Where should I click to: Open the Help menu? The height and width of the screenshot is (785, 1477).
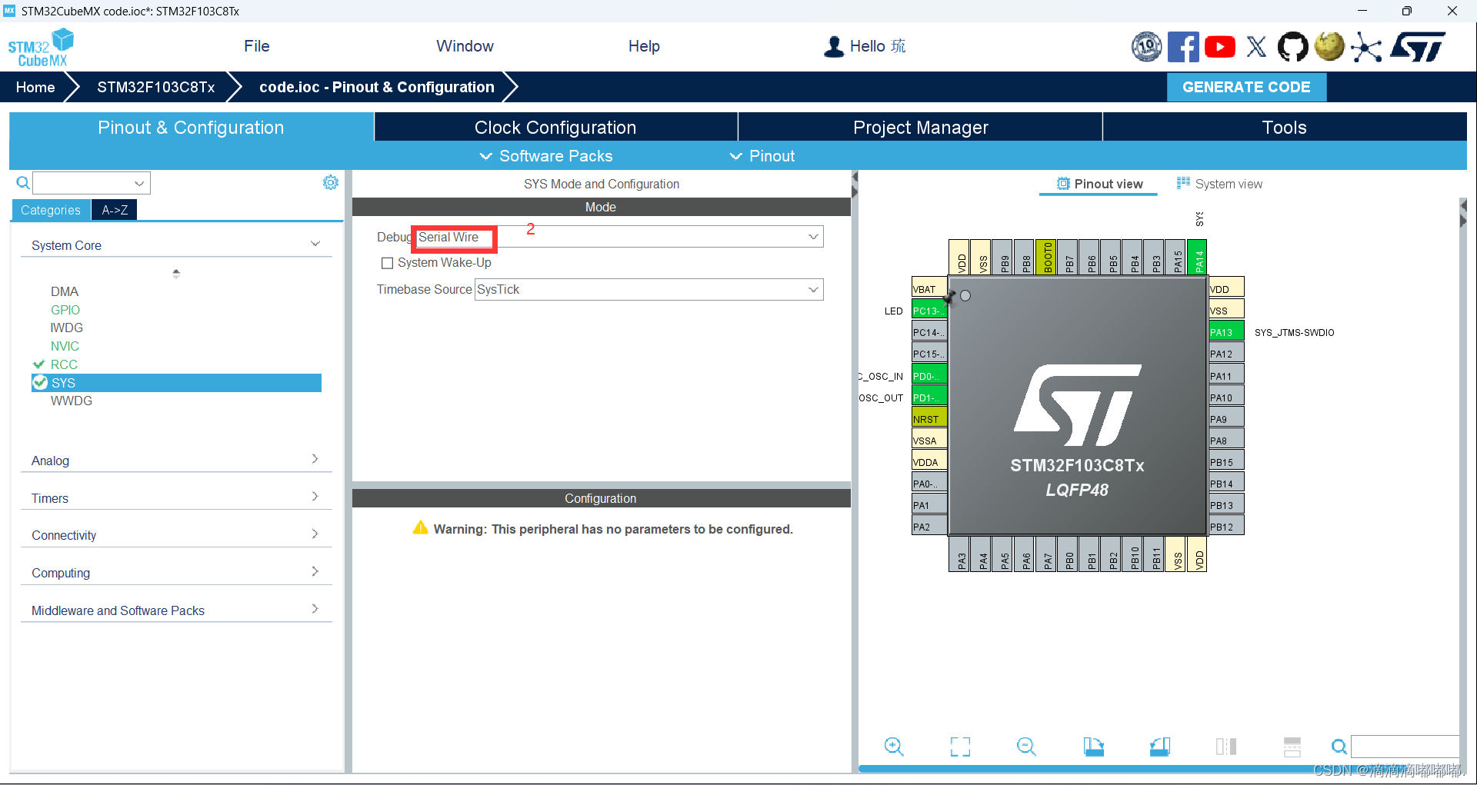tap(644, 46)
